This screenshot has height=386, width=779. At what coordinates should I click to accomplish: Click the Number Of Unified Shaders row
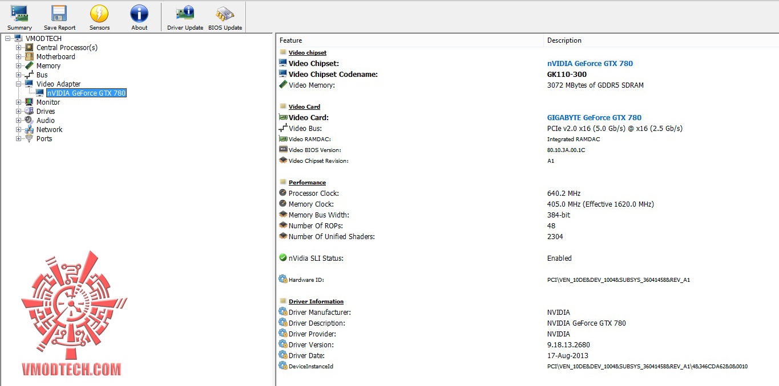click(x=527, y=236)
